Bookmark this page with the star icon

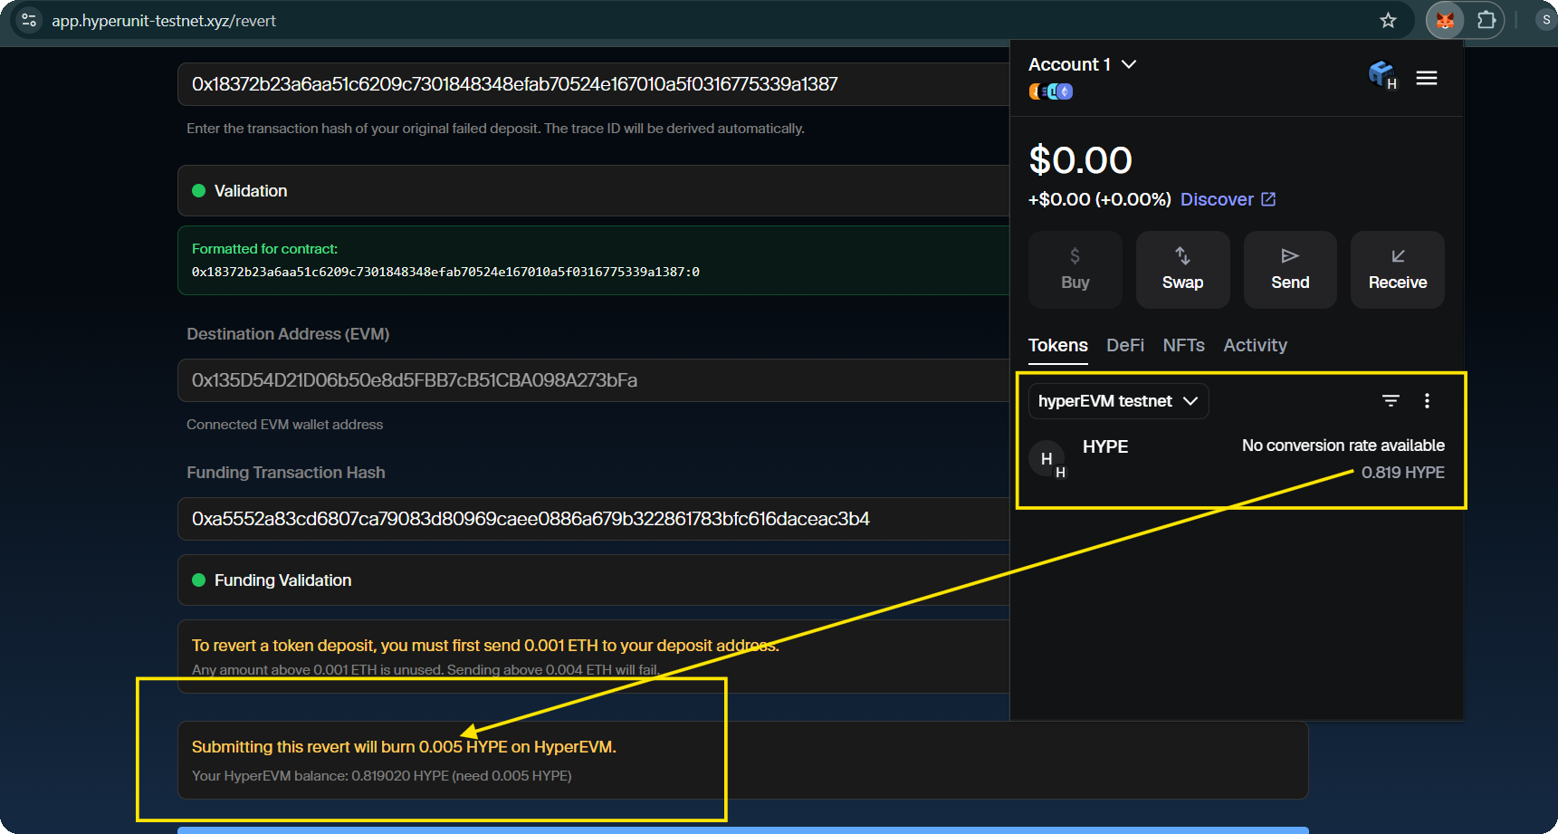(x=1388, y=20)
